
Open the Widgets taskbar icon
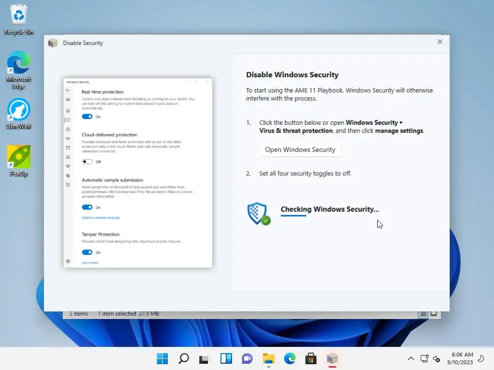[x=226, y=358]
